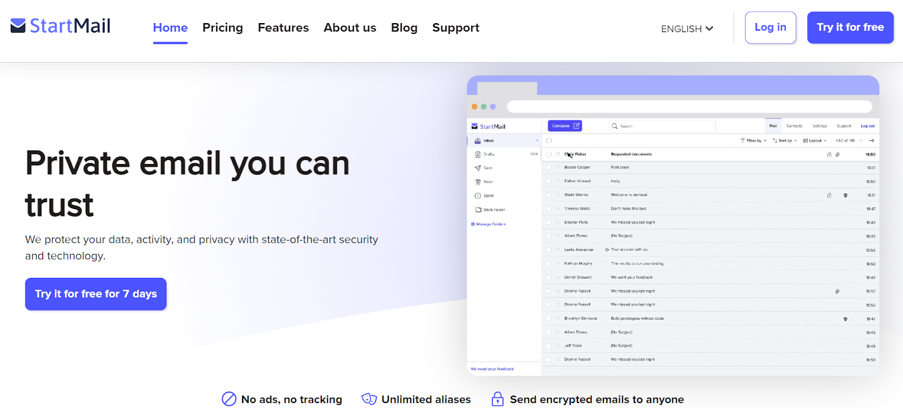Click the shield icon on Brooklyn Simmons row

[845, 319]
